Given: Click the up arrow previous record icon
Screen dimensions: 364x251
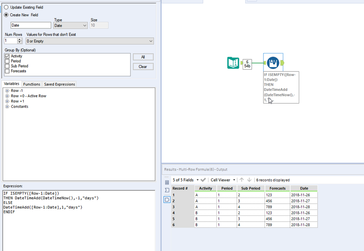Looking at the screenshot, I should pyautogui.click(x=242, y=180).
